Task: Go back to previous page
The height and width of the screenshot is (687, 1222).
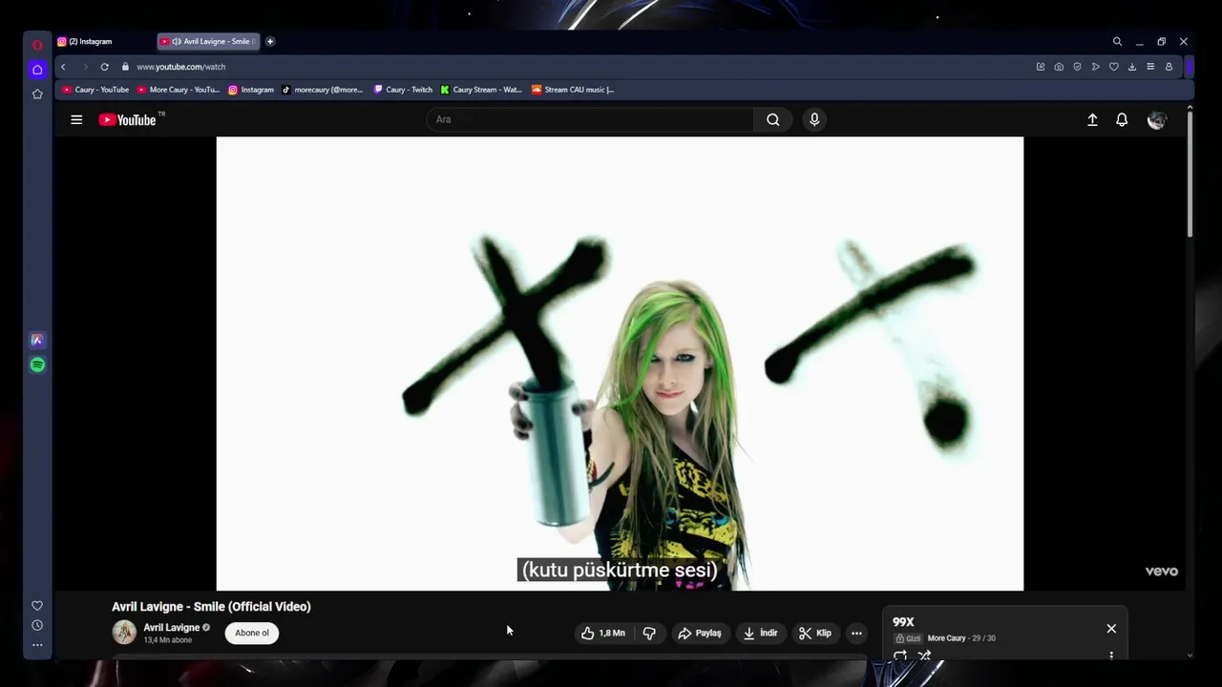Action: pyautogui.click(x=63, y=67)
